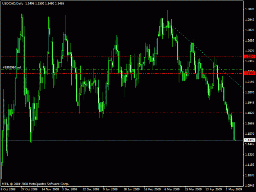Click the current price label 1.1495

[249, 140]
